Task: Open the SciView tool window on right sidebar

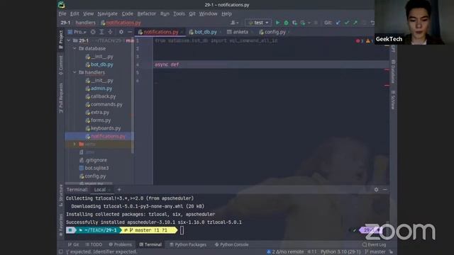Action: [393, 100]
